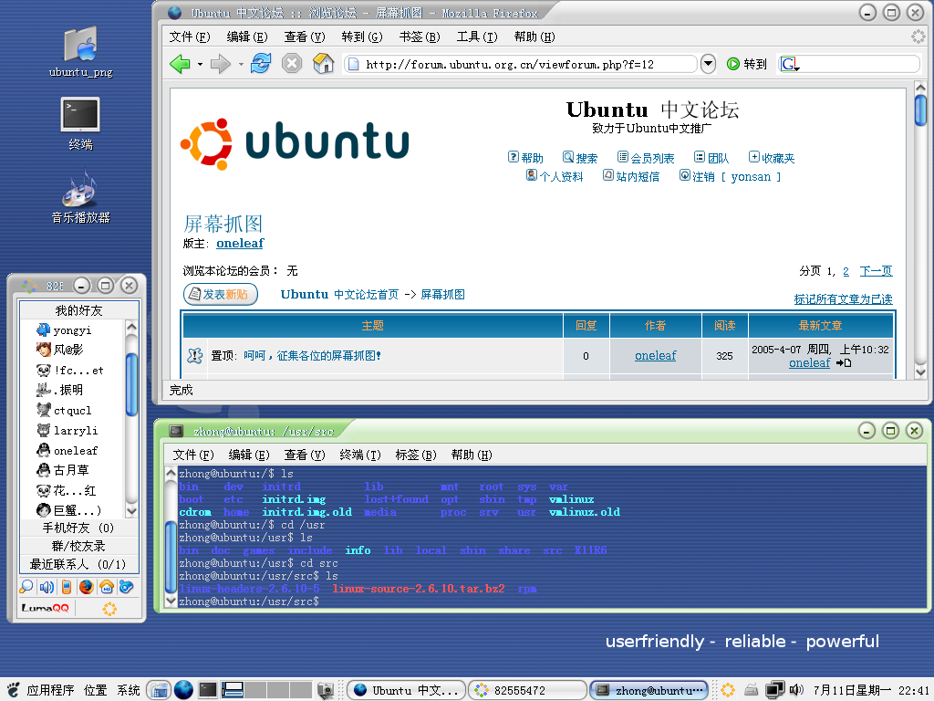The image size is (934, 701).
Task: Go to forum page 2 link
Action: point(846,271)
